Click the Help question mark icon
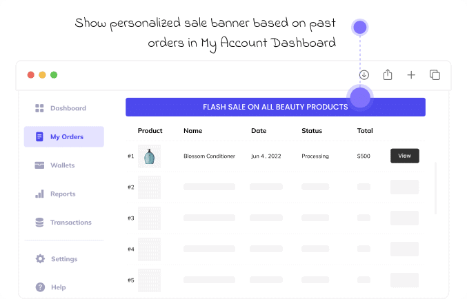467x299 pixels. tap(40, 287)
